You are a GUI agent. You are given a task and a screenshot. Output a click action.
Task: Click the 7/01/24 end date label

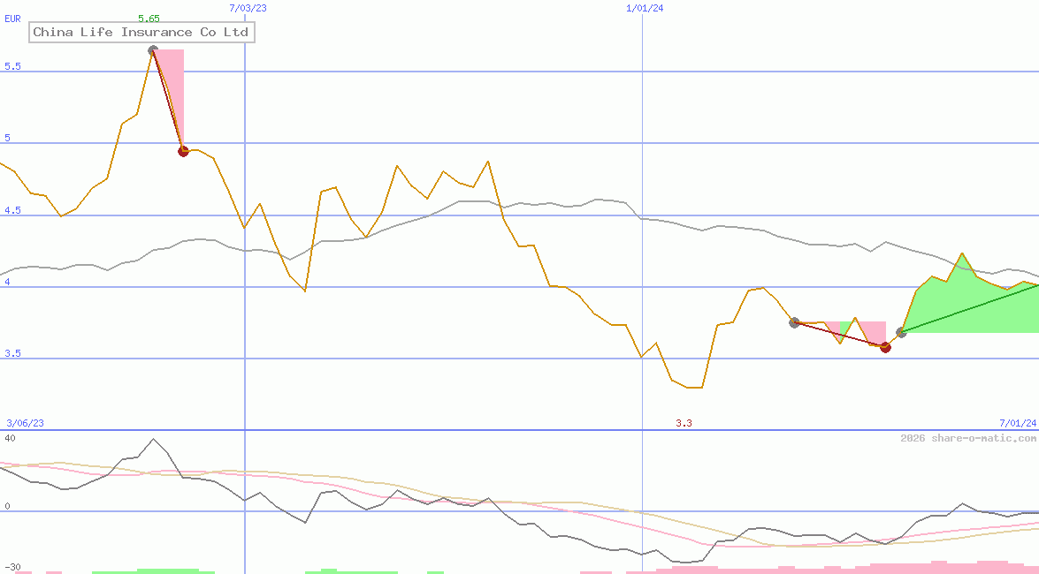tap(1018, 423)
